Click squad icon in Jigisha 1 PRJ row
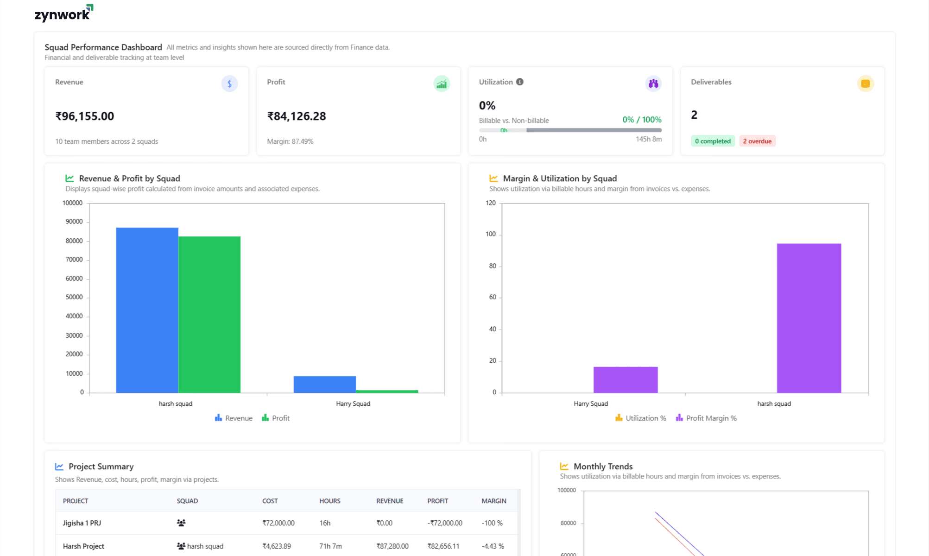The width and height of the screenshot is (929, 556). pos(181,523)
